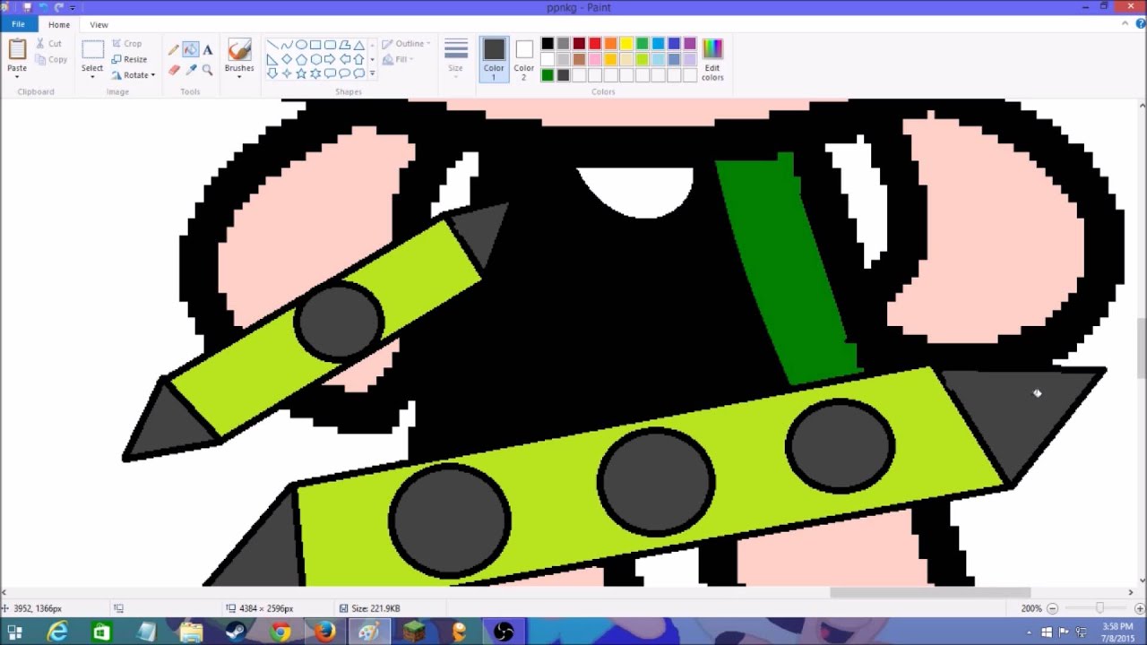Open the File menu

[x=18, y=24]
